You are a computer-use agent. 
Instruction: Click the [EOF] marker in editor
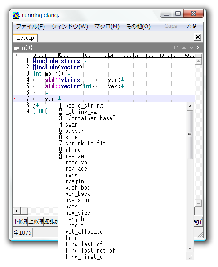coord(40,111)
